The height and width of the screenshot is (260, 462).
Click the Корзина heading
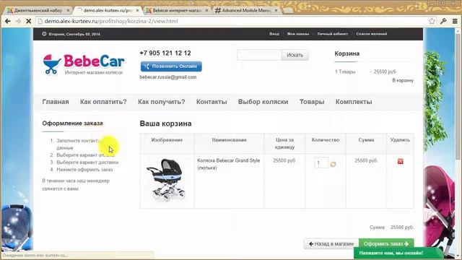click(x=346, y=53)
